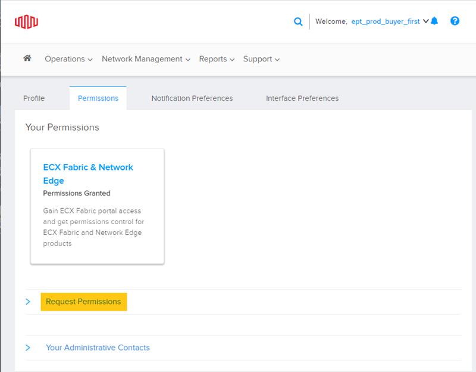Click the ECX Fabric & Network Edge link
The width and height of the screenshot is (476, 372).
coord(88,173)
